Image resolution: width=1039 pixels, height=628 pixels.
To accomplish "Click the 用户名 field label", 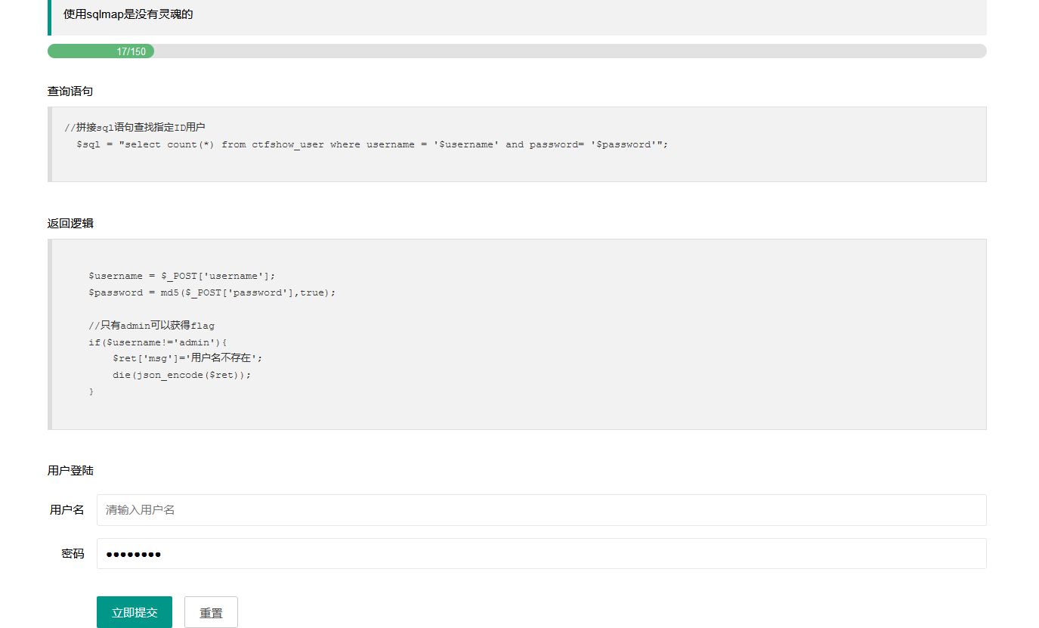I will pyautogui.click(x=67, y=510).
